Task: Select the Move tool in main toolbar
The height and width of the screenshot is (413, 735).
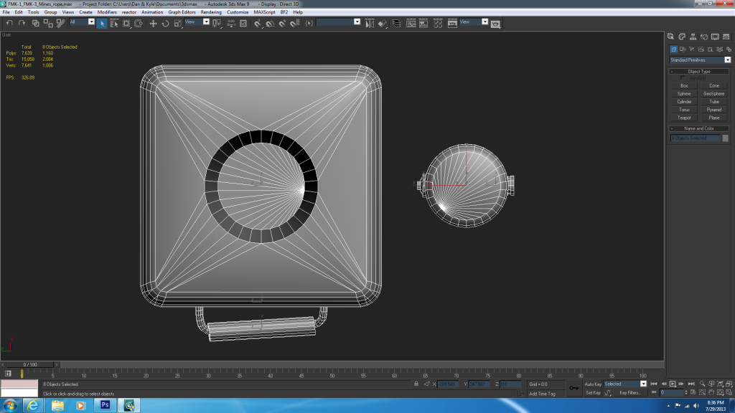Action: coord(153,23)
